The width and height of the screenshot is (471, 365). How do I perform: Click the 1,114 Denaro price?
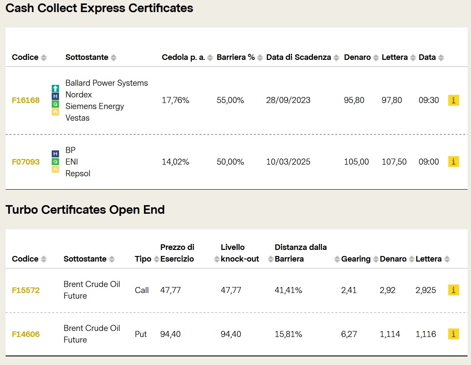390,334
